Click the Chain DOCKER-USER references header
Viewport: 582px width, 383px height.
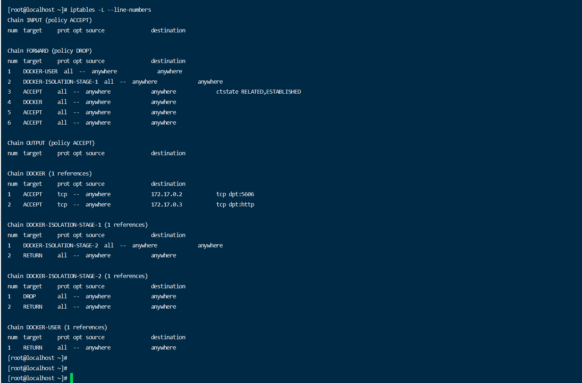pos(57,327)
